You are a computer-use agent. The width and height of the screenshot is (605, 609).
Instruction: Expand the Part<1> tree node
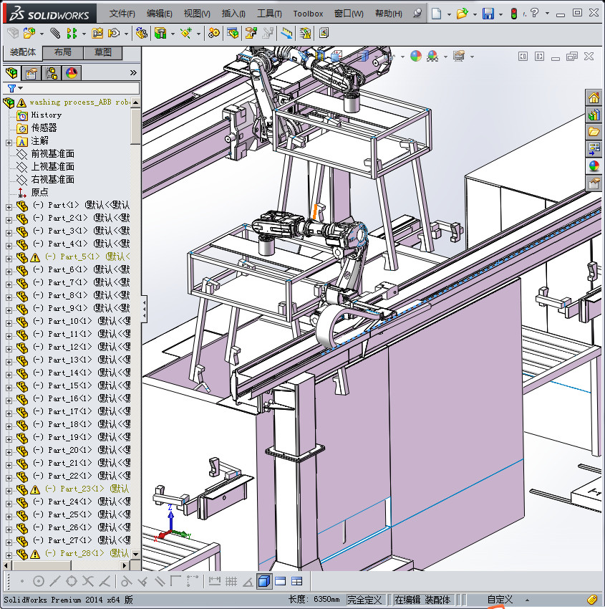(9, 206)
